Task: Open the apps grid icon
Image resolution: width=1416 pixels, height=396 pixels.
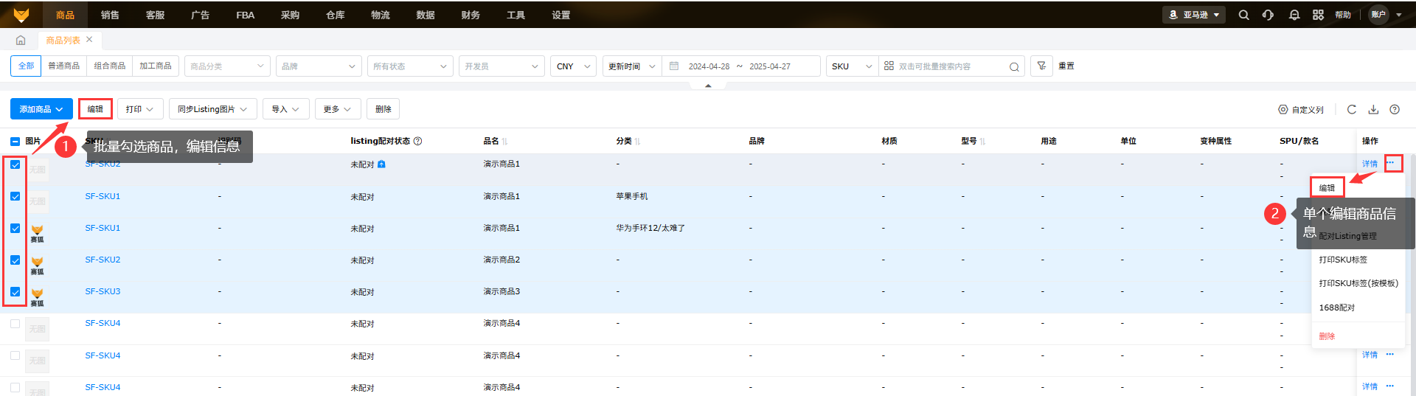Action: point(1318,15)
